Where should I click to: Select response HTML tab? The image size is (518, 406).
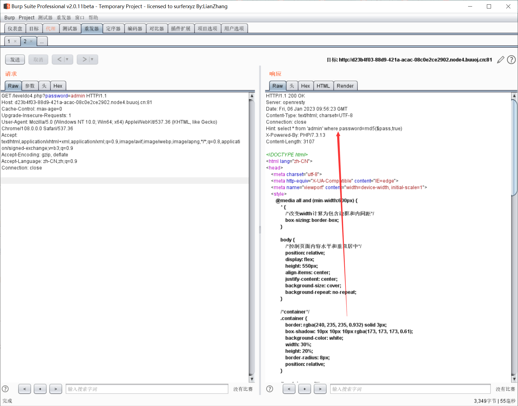(x=323, y=86)
